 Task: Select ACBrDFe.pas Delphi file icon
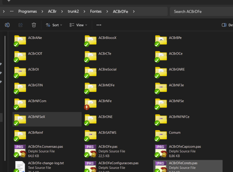tap(90, 151)
